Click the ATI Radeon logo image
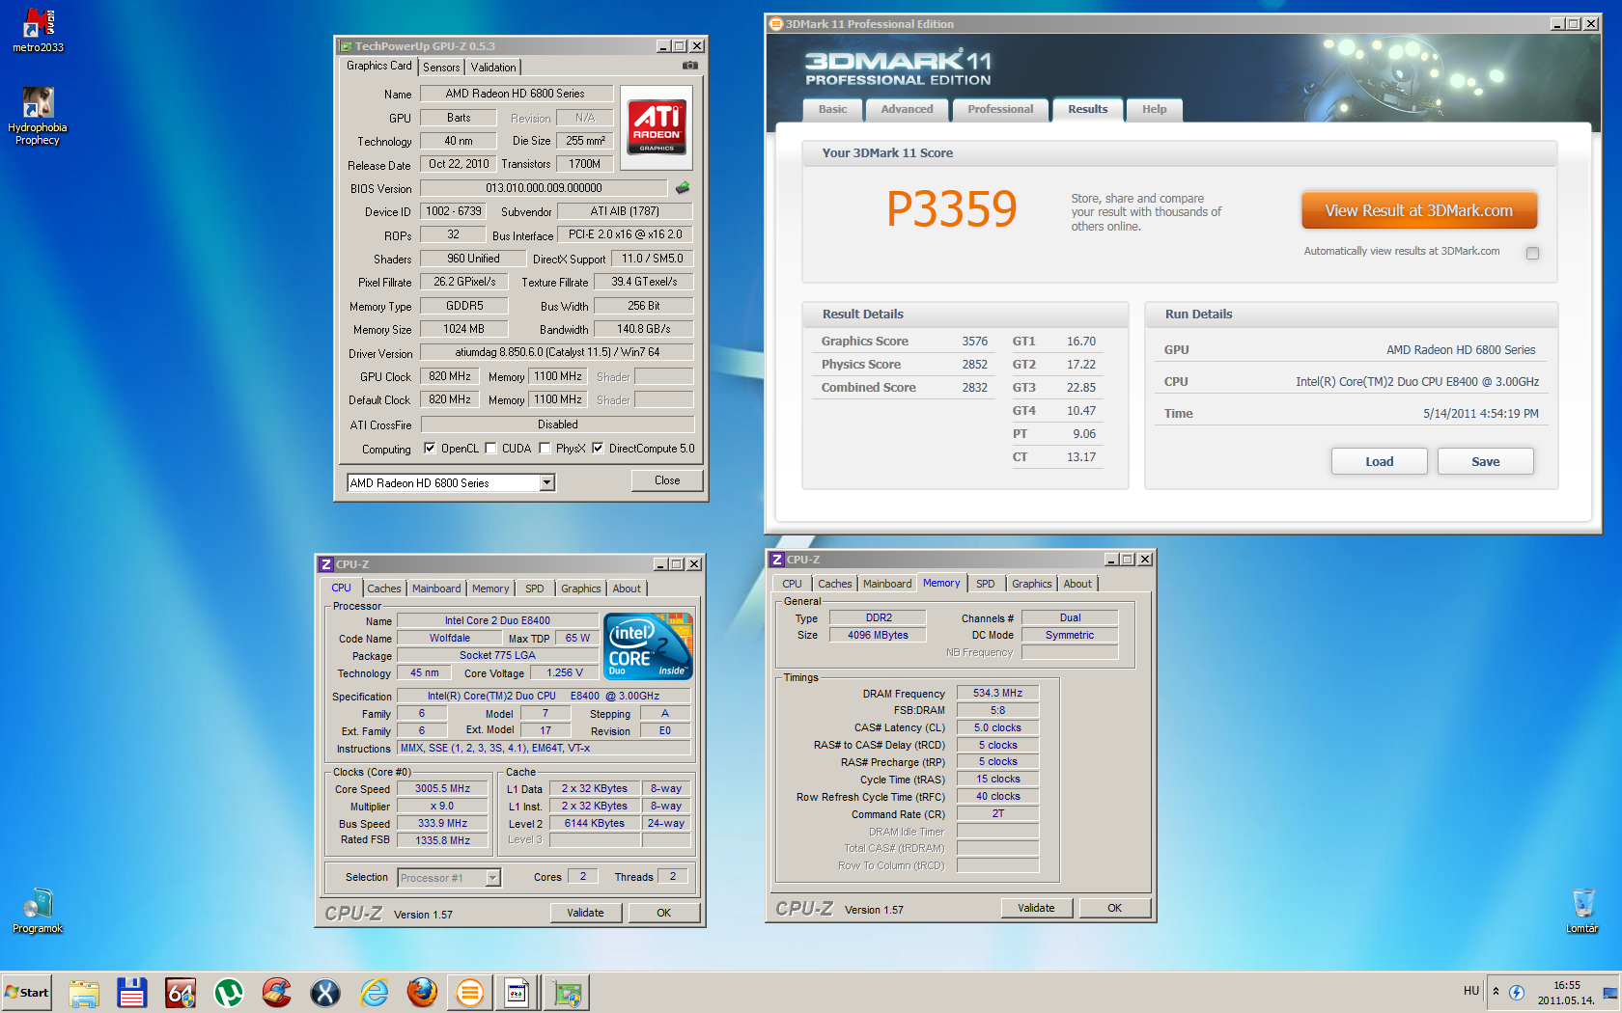 pyautogui.click(x=657, y=126)
